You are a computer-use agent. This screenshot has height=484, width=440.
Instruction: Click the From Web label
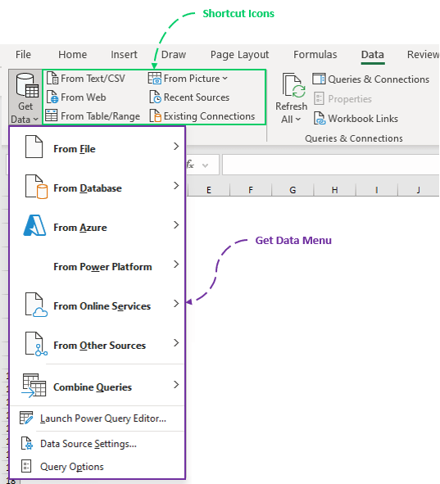(84, 97)
